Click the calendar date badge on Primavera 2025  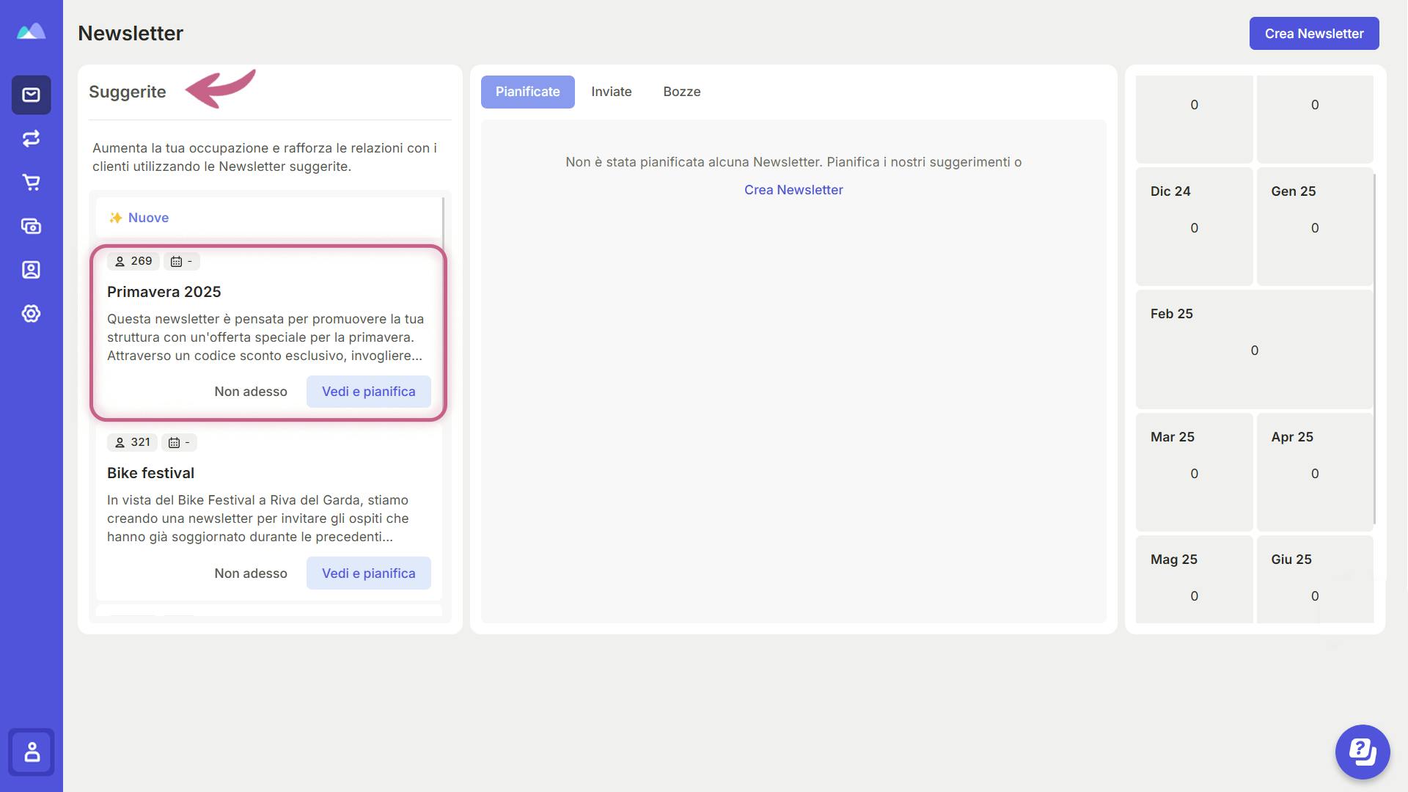pyautogui.click(x=182, y=261)
